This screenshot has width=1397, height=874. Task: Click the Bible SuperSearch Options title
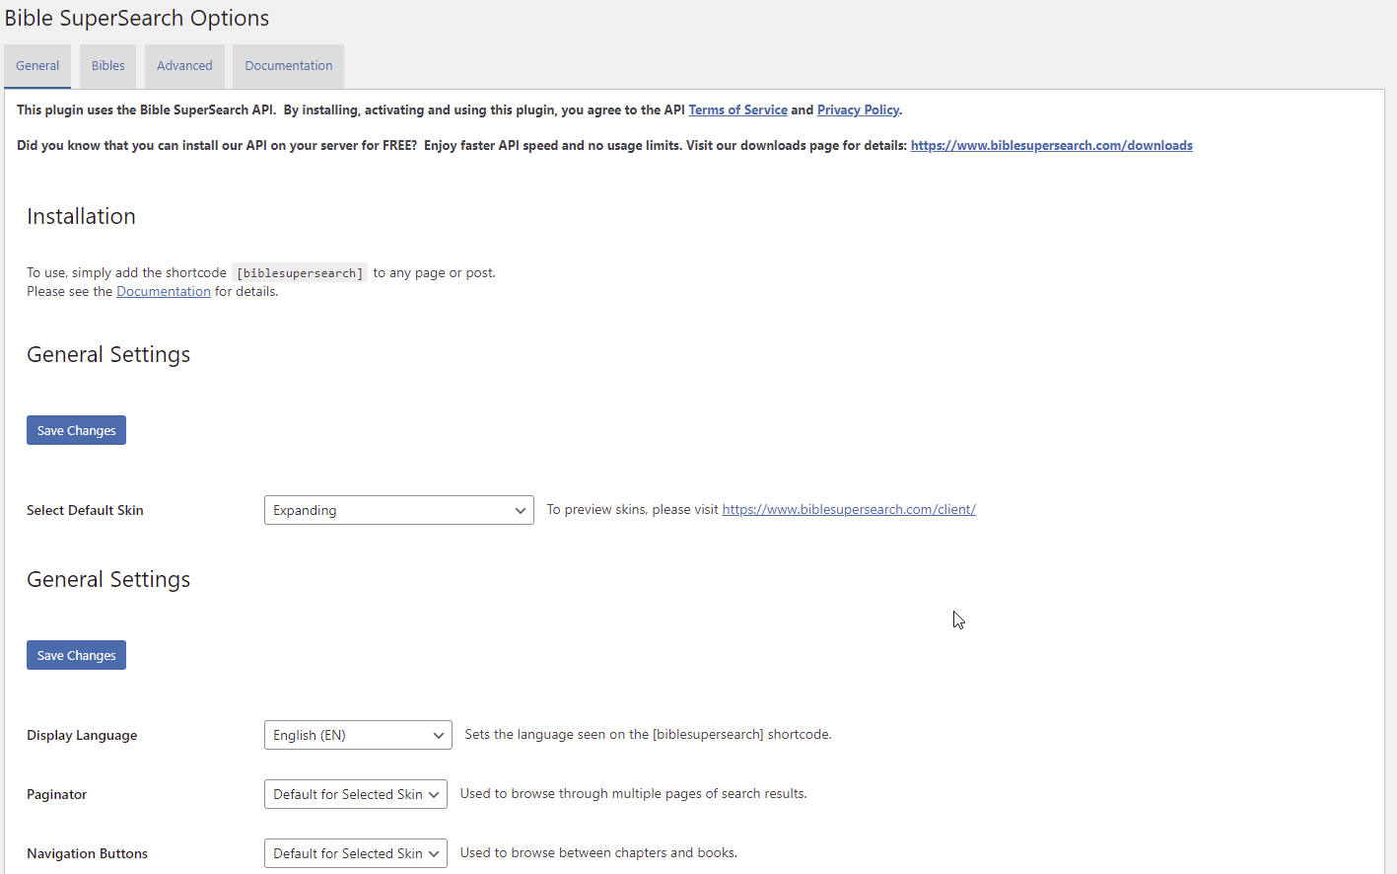point(137,18)
